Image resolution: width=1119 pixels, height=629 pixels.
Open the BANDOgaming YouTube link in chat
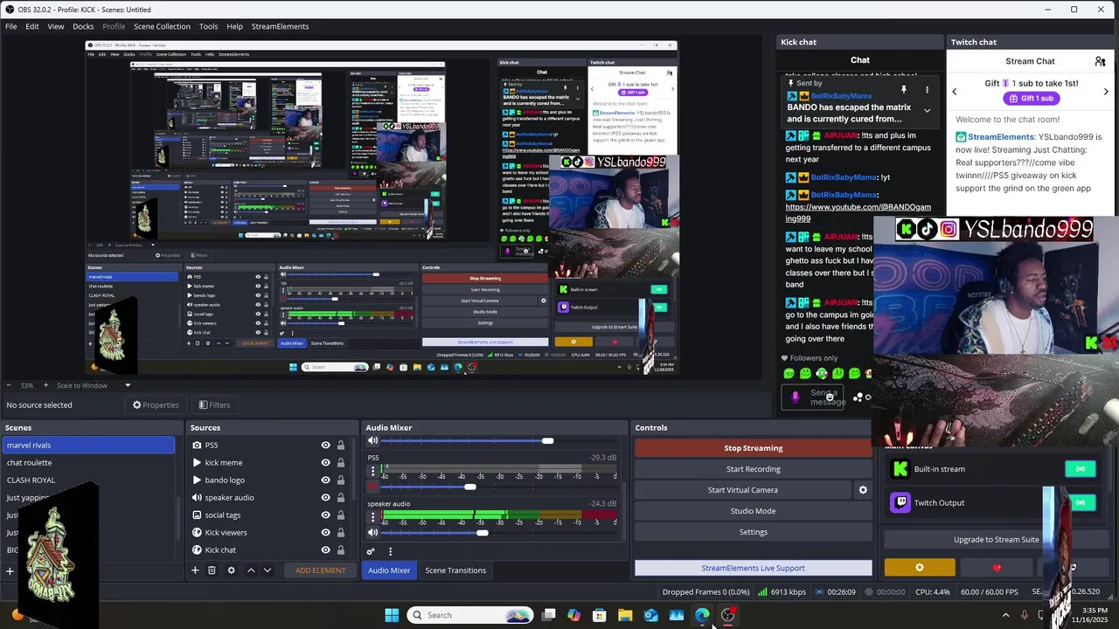(858, 212)
